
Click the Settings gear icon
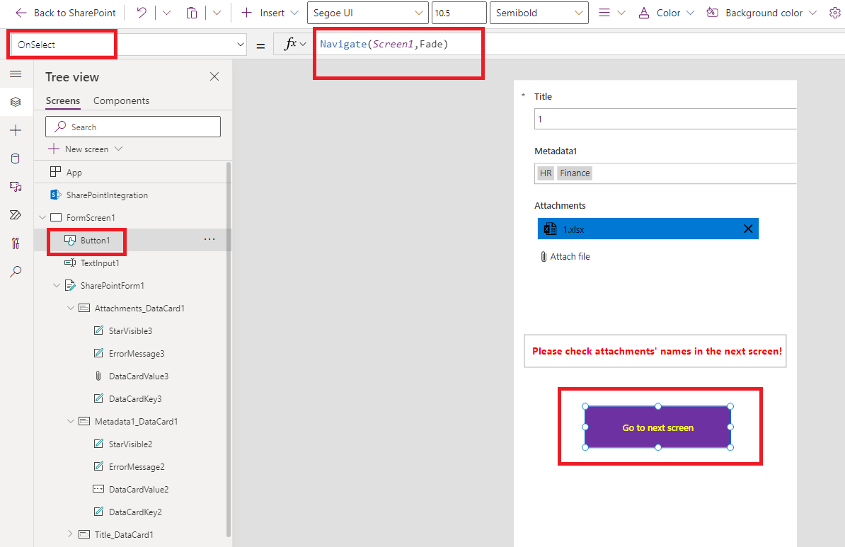[x=836, y=12]
